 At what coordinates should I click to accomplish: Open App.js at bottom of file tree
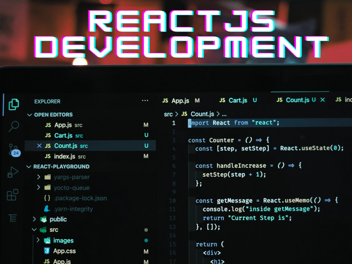click(x=62, y=261)
